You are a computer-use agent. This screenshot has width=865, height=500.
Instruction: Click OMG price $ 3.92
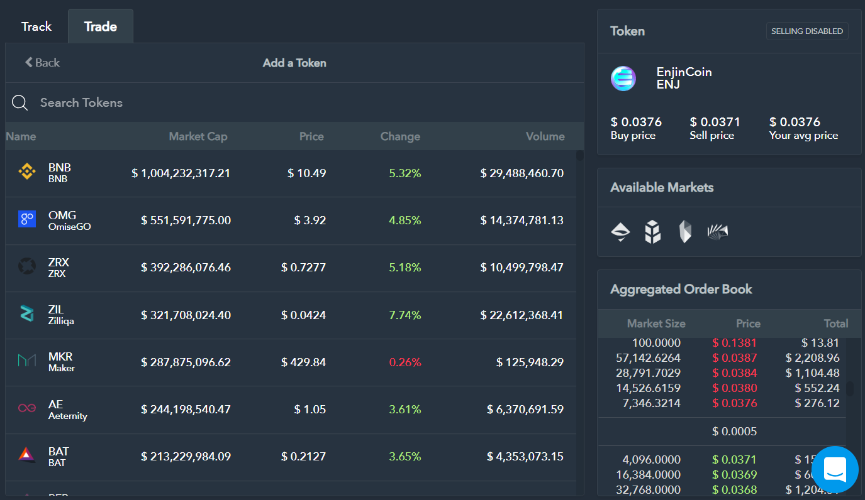[310, 220]
